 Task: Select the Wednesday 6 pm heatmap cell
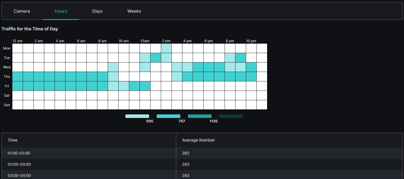point(209,67)
